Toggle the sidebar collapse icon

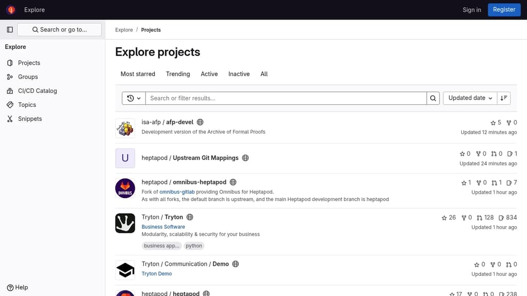(x=10, y=29)
